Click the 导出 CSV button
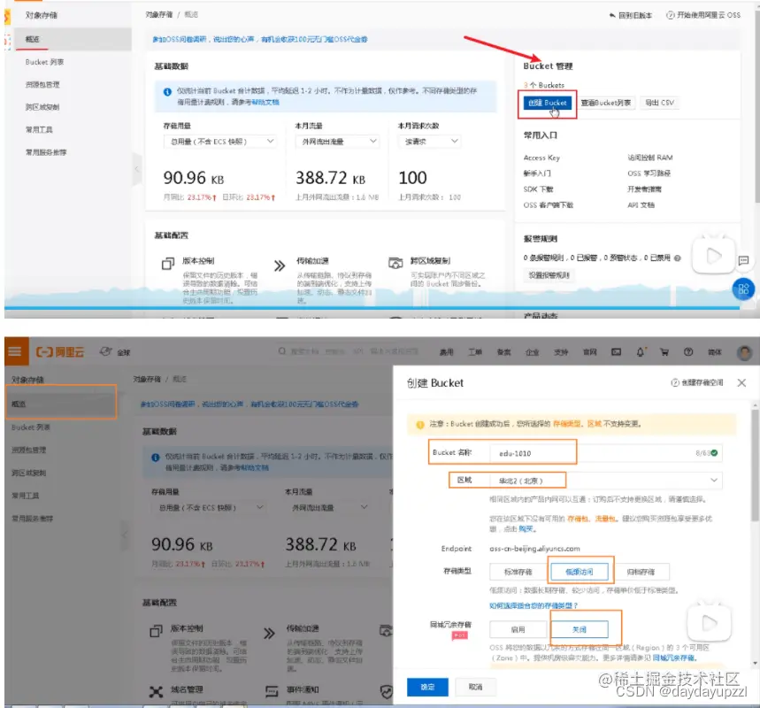The height and width of the screenshot is (708, 760). click(x=659, y=103)
